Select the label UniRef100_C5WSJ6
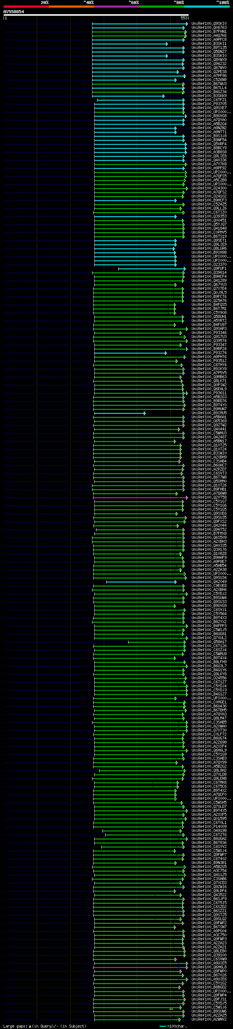 tap(209, 1007)
